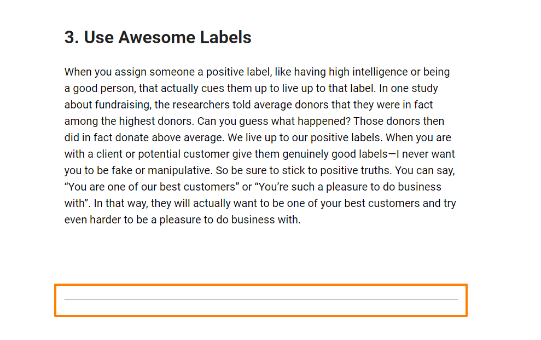Screen dimensions: 541x340
Task: Click the sentence "Can you guess what happened?"
Action: click(274, 121)
